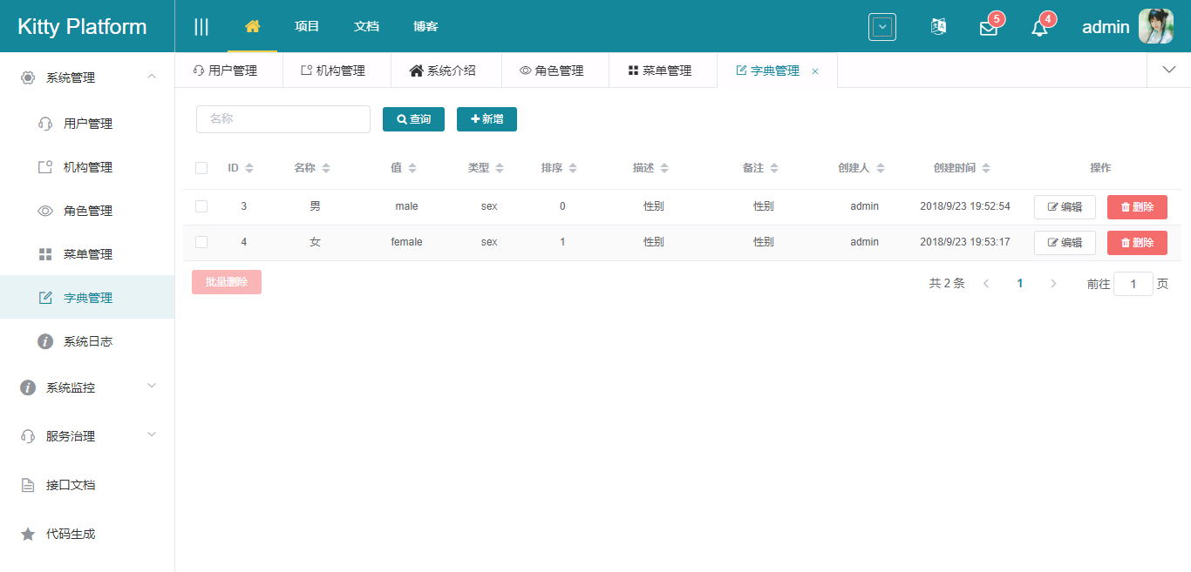
Task: Open 项目 in the top navigation
Action: pyautogui.click(x=307, y=26)
